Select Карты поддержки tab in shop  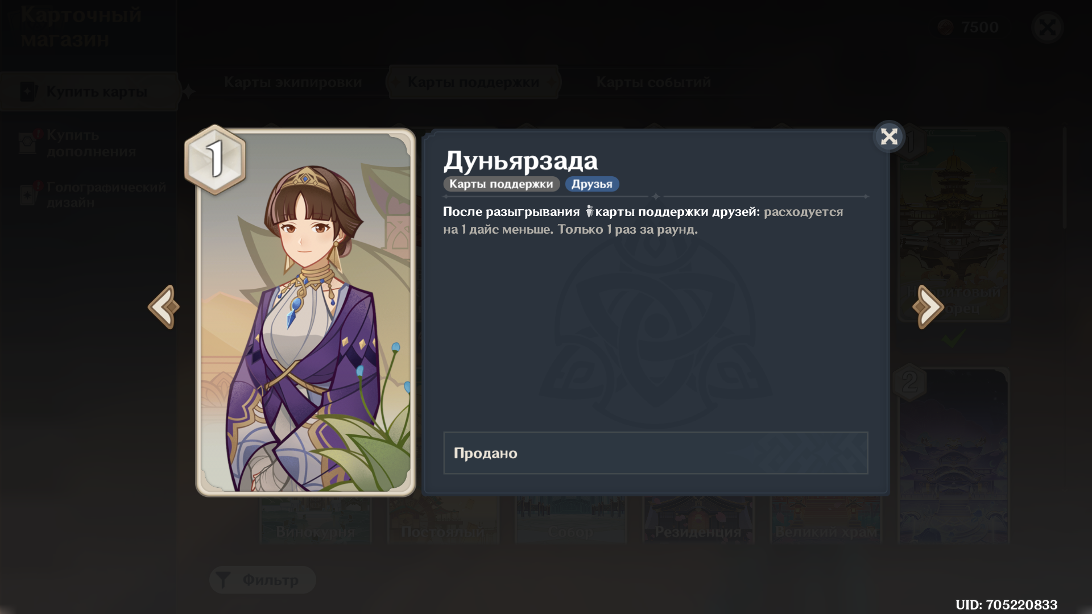coord(473,82)
